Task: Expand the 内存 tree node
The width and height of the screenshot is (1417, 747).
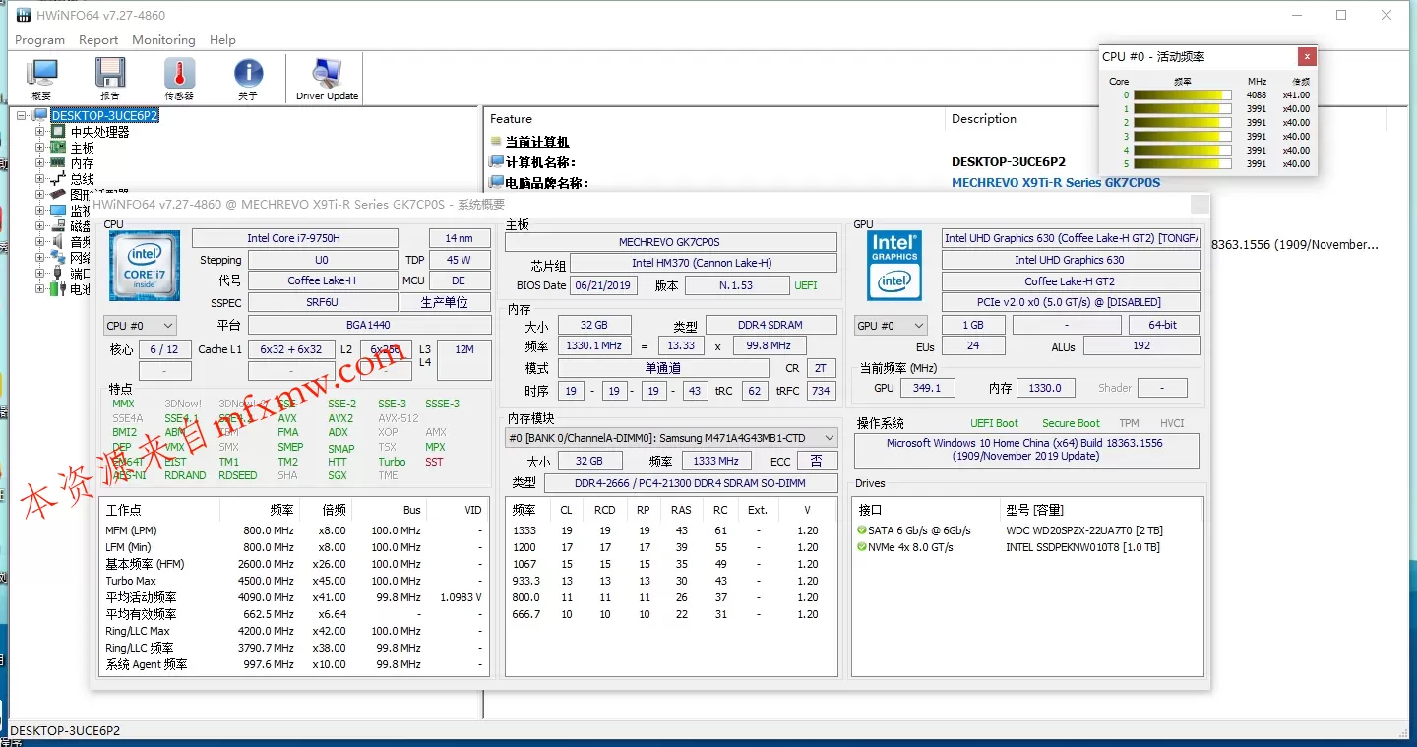Action: pyautogui.click(x=40, y=163)
